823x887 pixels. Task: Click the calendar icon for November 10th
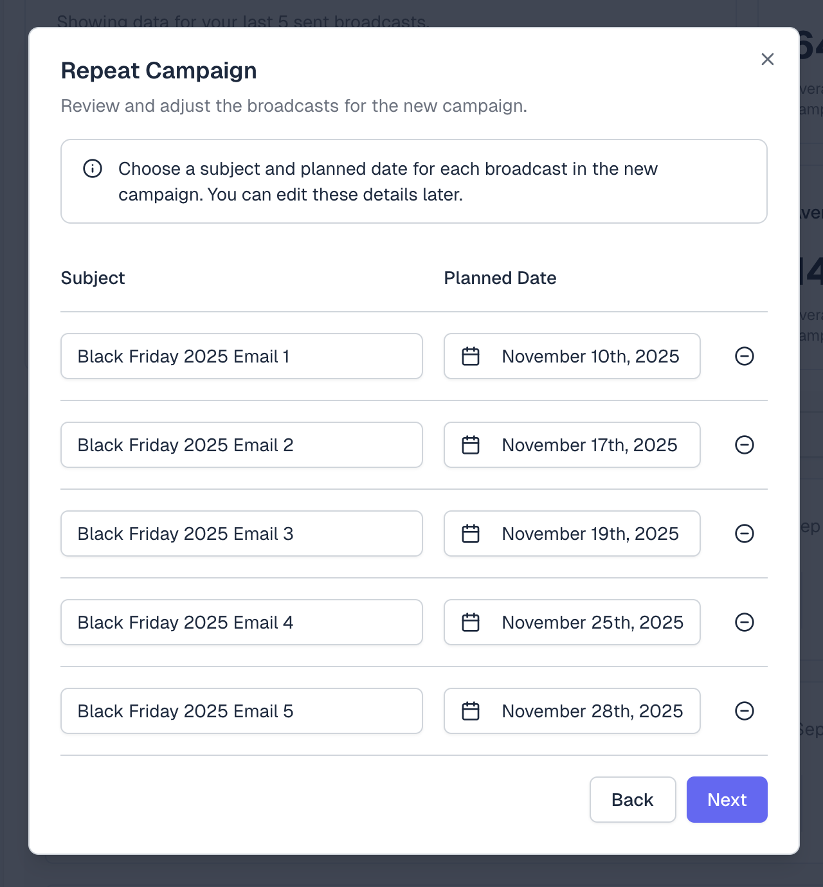click(471, 356)
